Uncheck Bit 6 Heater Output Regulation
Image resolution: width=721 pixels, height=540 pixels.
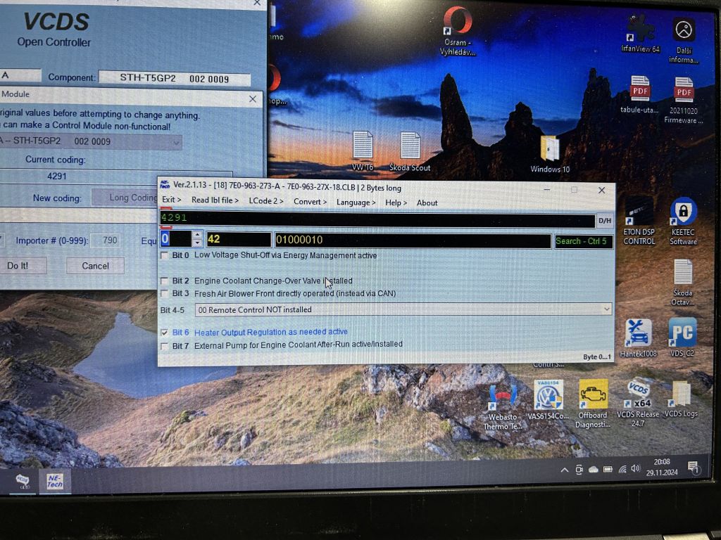[x=165, y=333]
